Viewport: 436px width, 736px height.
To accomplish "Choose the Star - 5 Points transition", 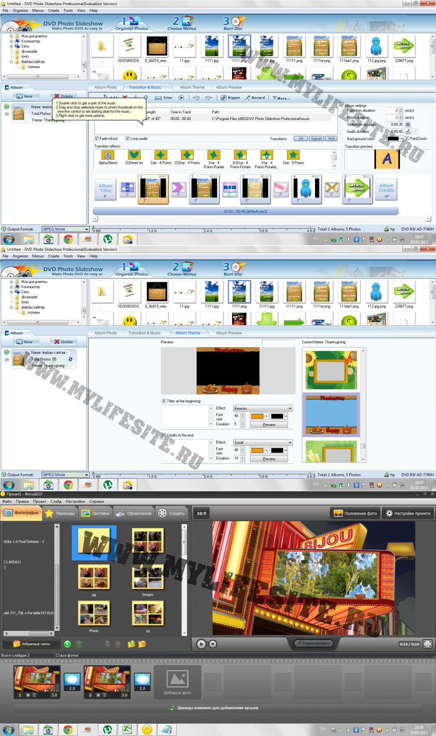I will pos(293,156).
